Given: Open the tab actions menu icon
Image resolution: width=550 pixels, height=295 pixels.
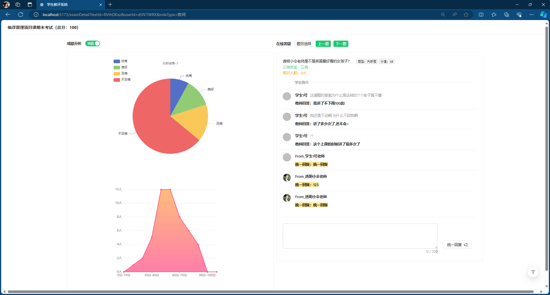Looking at the screenshot, I should click(x=30, y=5).
